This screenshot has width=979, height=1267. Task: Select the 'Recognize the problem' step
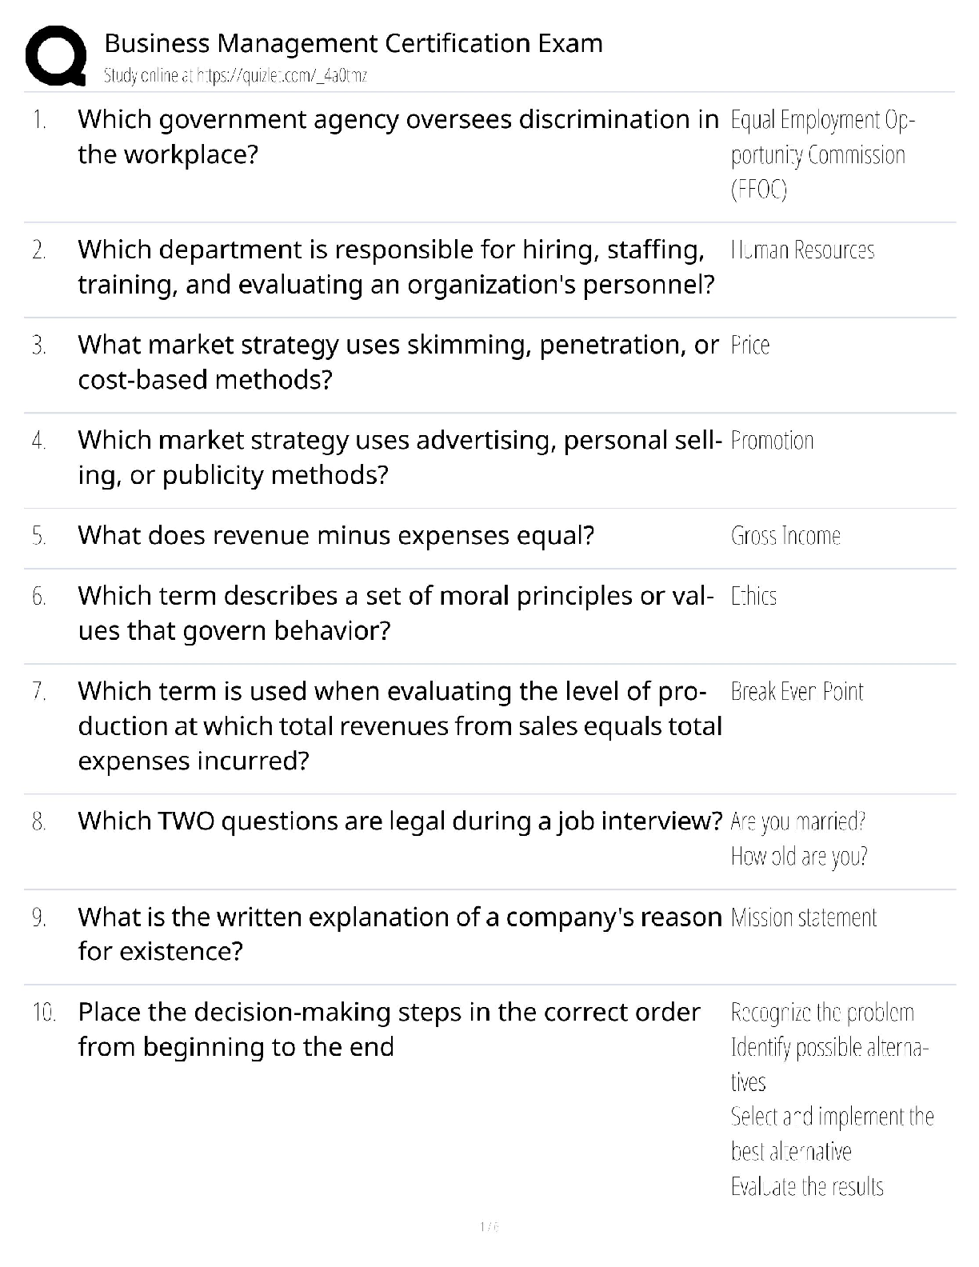pyautogui.click(x=822, y=1013)
